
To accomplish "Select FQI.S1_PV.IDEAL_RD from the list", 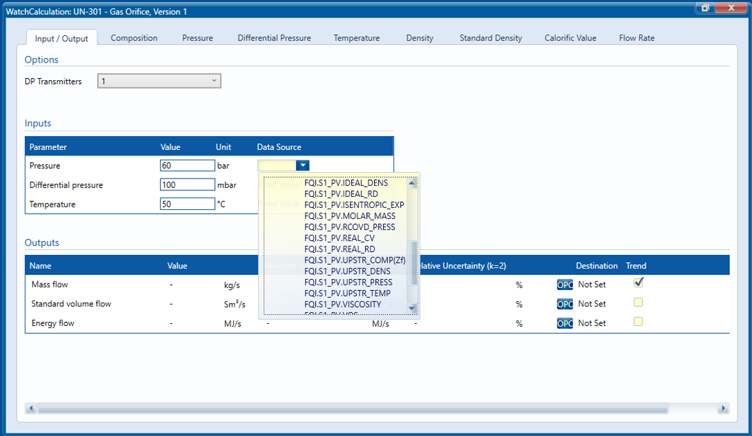I will [341, 194].
